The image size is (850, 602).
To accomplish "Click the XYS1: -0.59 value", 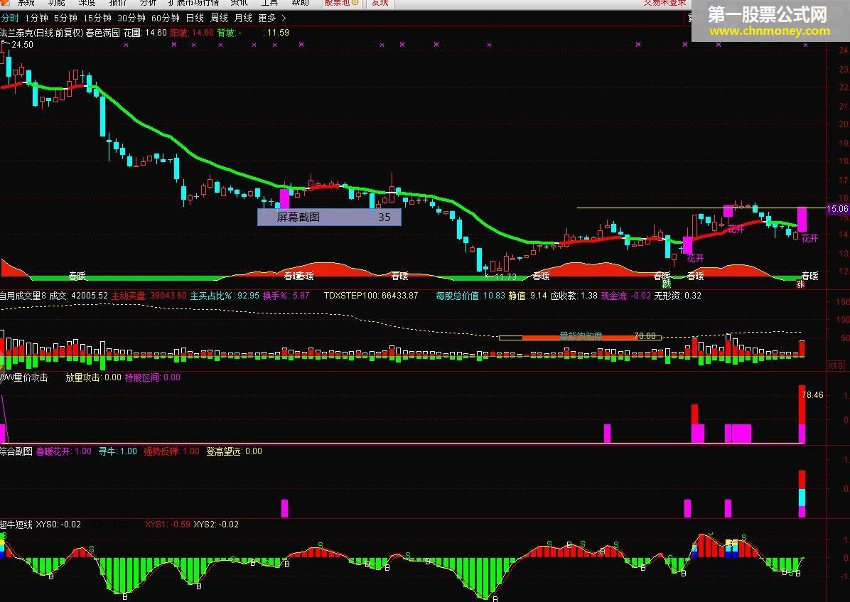I will coord(168,525).
